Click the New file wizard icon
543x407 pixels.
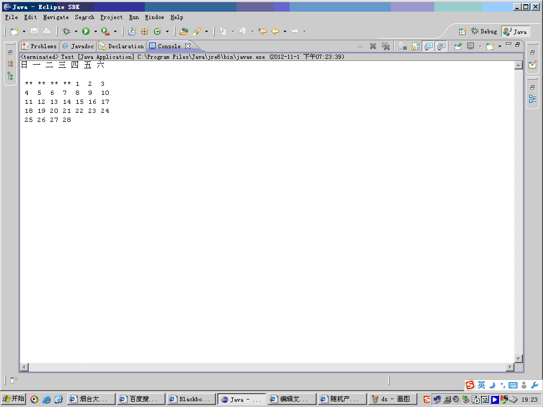click(x=14, y=31)
